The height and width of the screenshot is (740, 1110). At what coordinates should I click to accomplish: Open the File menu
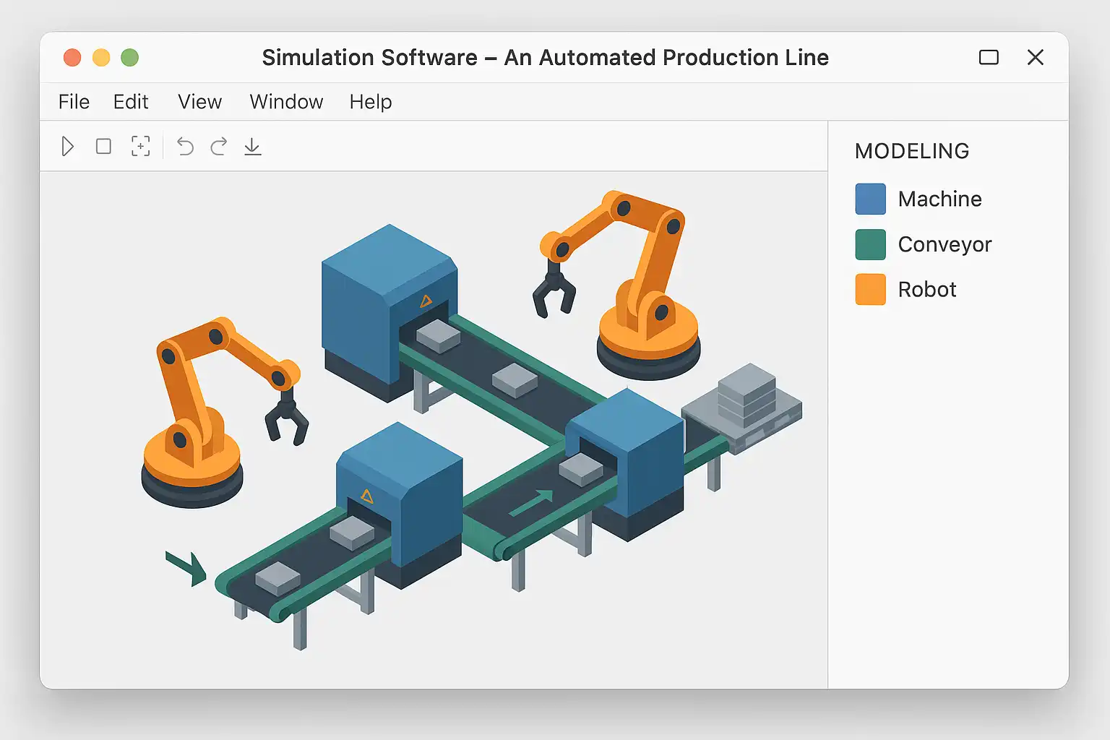coord(74,102)
